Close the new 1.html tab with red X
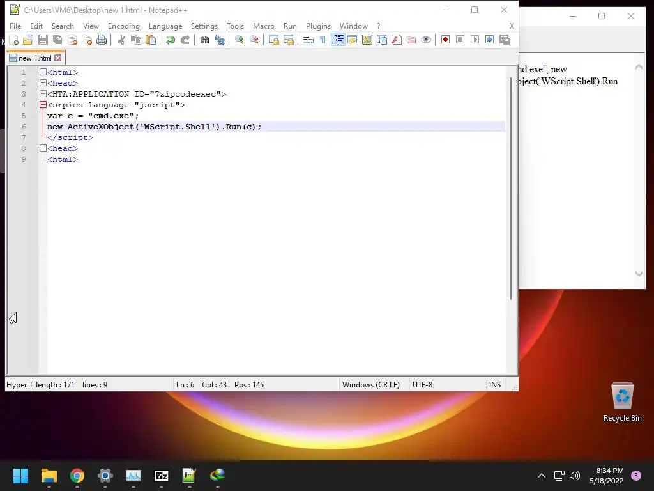654x491 pixels. [x=58, y=58]
